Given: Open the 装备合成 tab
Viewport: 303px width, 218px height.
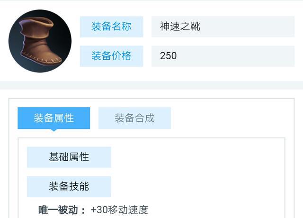Looking at the screenshot, I should coord(134,118).
